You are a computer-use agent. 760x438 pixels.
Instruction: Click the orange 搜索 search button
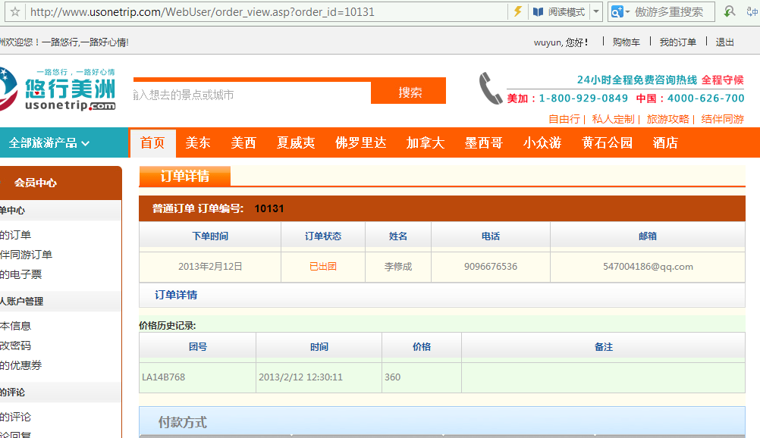click(409, 92)
